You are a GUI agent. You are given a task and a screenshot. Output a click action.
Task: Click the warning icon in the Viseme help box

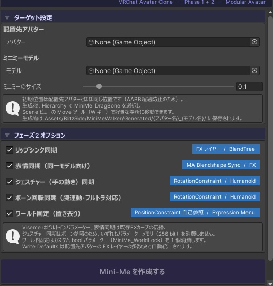(x=13, y=237)
